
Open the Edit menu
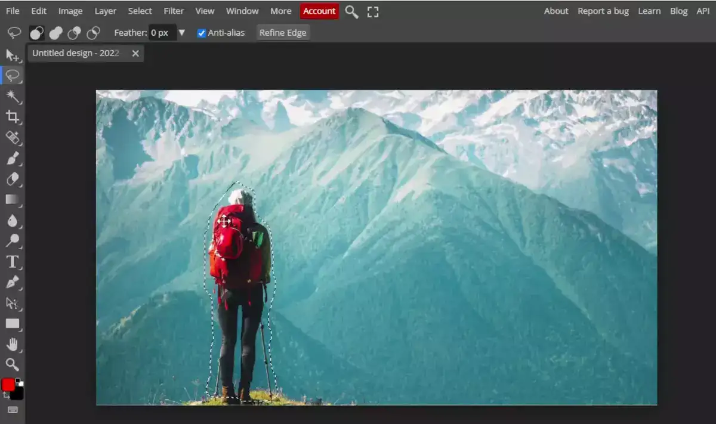point(39,11)
